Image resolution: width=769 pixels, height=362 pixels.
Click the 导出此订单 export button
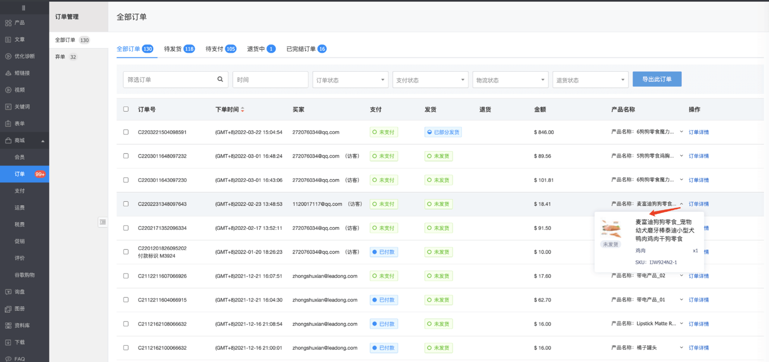coord(657,79)
